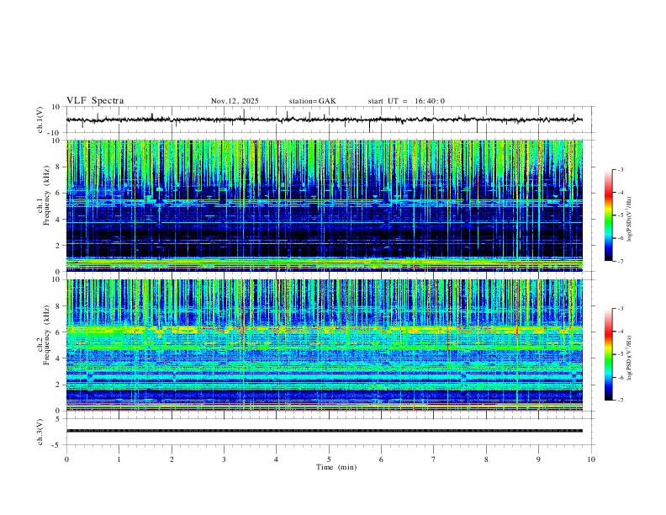Click the "-5" label on ch.1 colorbar
The width and height of the screenshot is (666, 515).
coord(621,215)
